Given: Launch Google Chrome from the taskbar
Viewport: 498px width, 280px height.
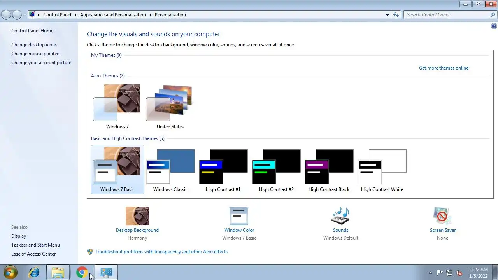Looking at the screenshot, I should 82,272.
